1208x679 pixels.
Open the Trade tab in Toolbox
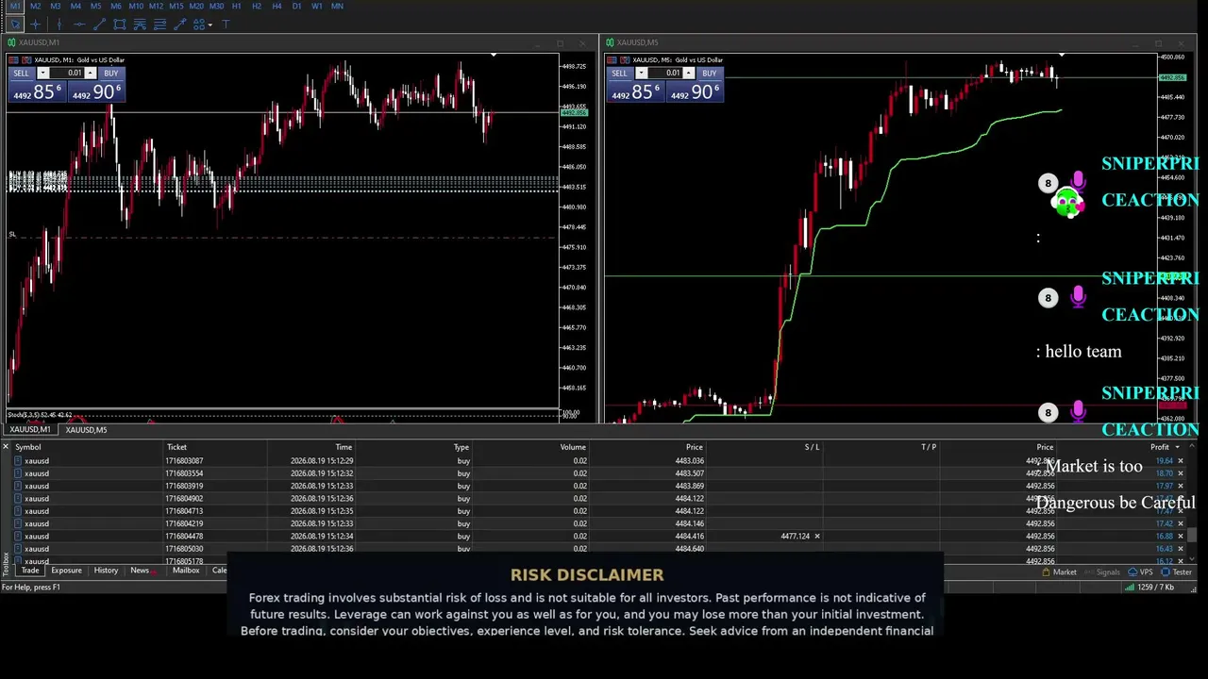pyautogui.click(x=30, y=571)
